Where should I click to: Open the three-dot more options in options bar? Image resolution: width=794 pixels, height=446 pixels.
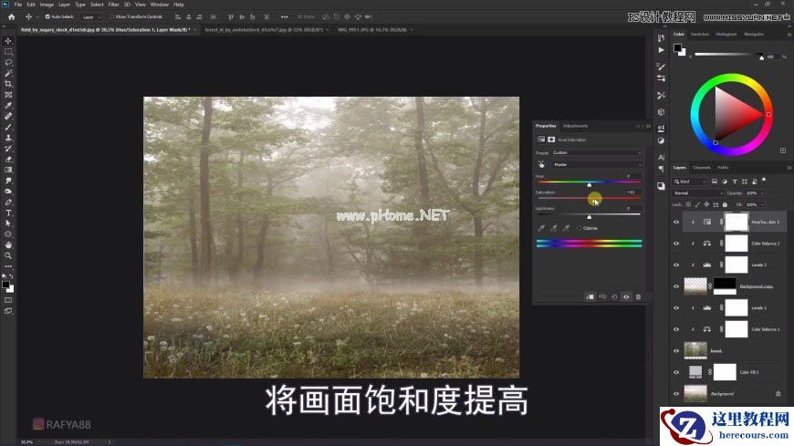click(x=284, y=16)
